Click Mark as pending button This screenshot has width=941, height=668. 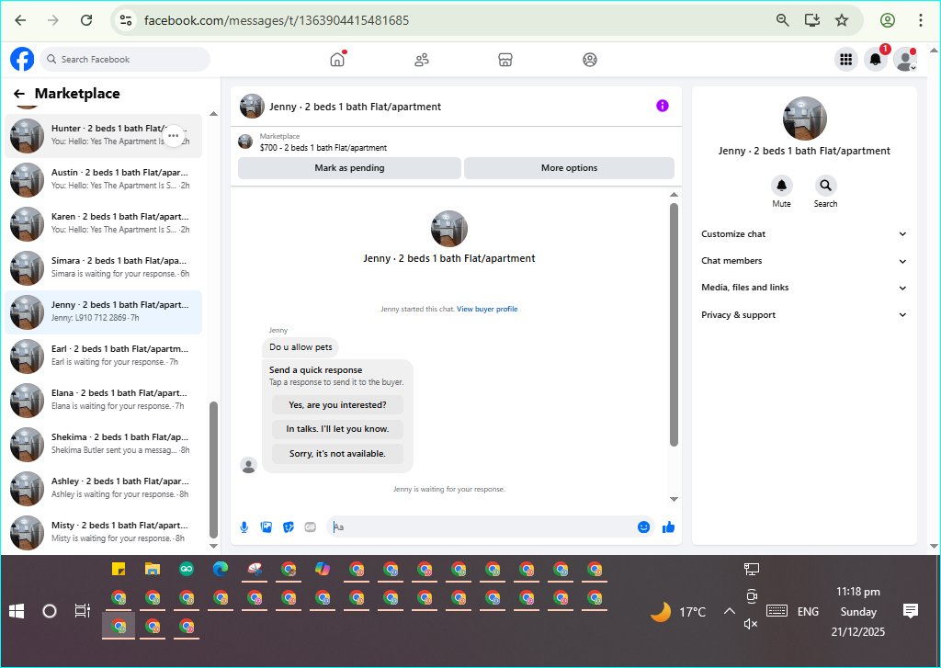(349, 168)
